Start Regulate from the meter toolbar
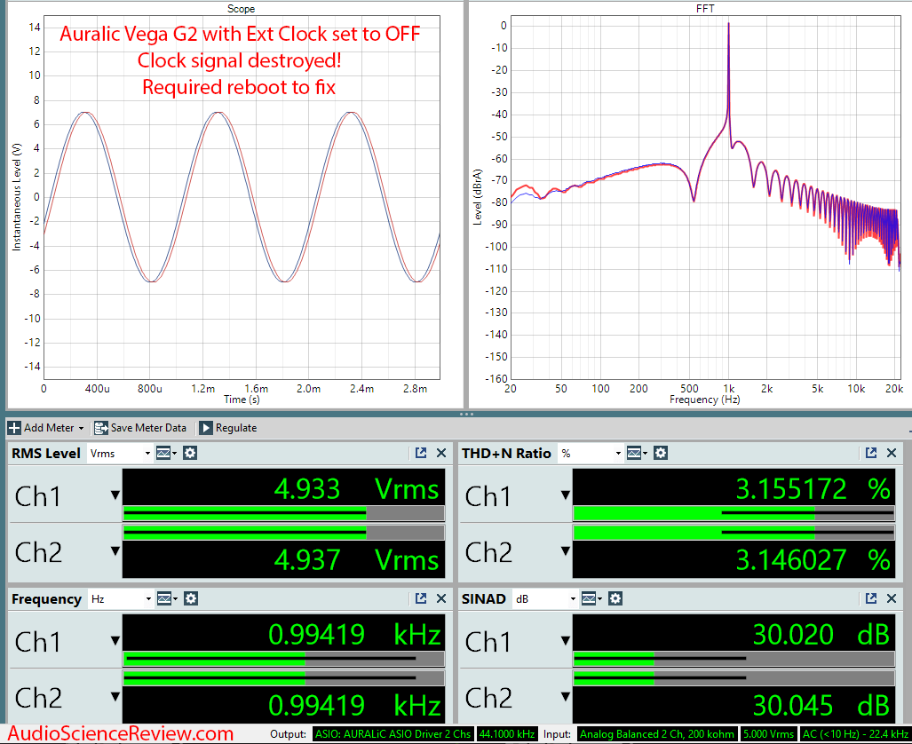The height and width of the screenshot is (744, 912). [x=228, y=428]
